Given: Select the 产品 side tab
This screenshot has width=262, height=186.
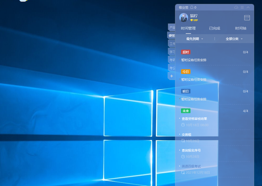Looking at the screenshot, I should [172, 27].
